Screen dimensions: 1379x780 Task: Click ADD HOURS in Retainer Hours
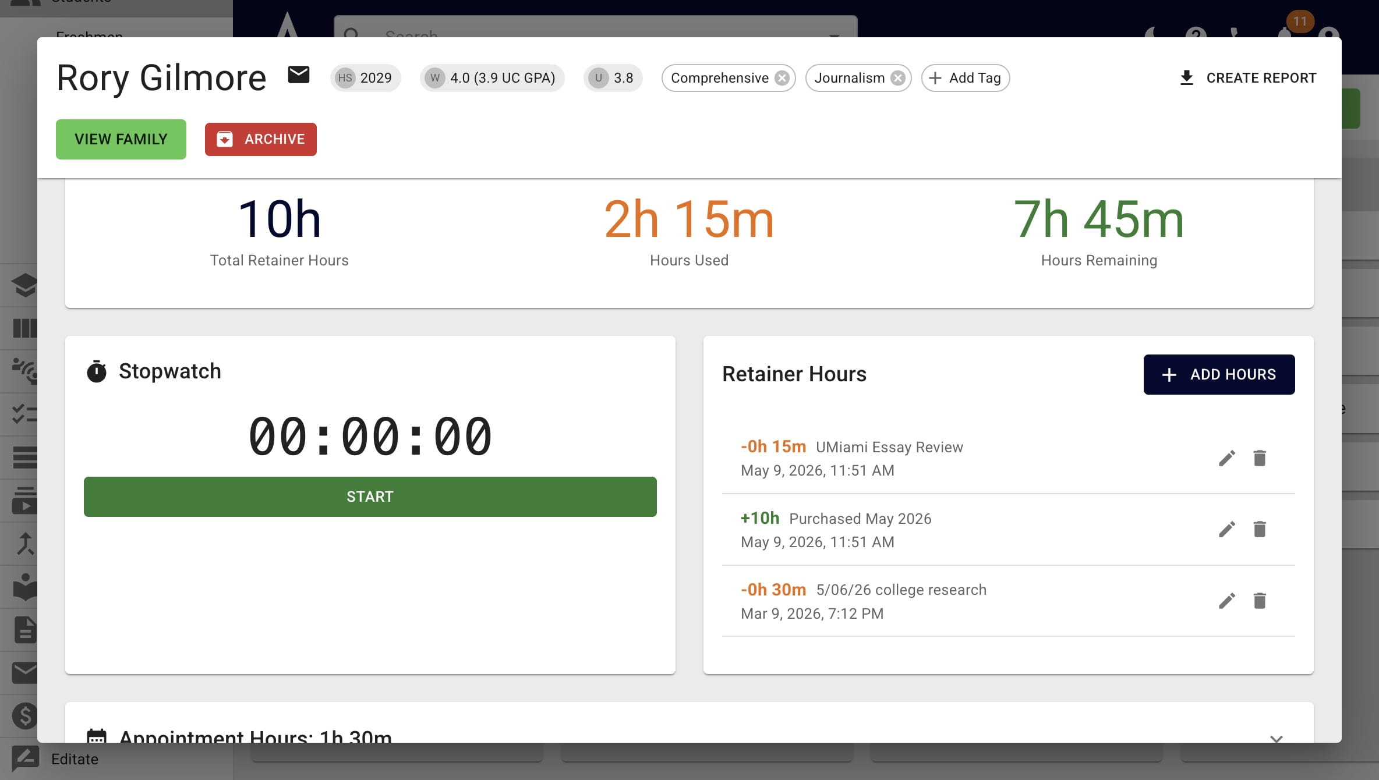1219,374
